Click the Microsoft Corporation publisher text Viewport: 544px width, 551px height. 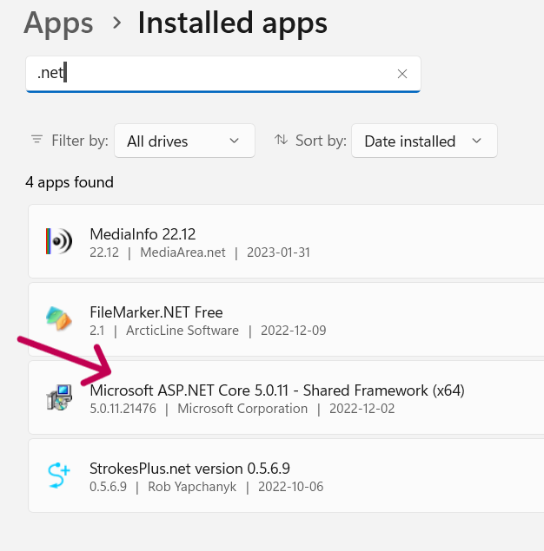(x=242, y=409)
